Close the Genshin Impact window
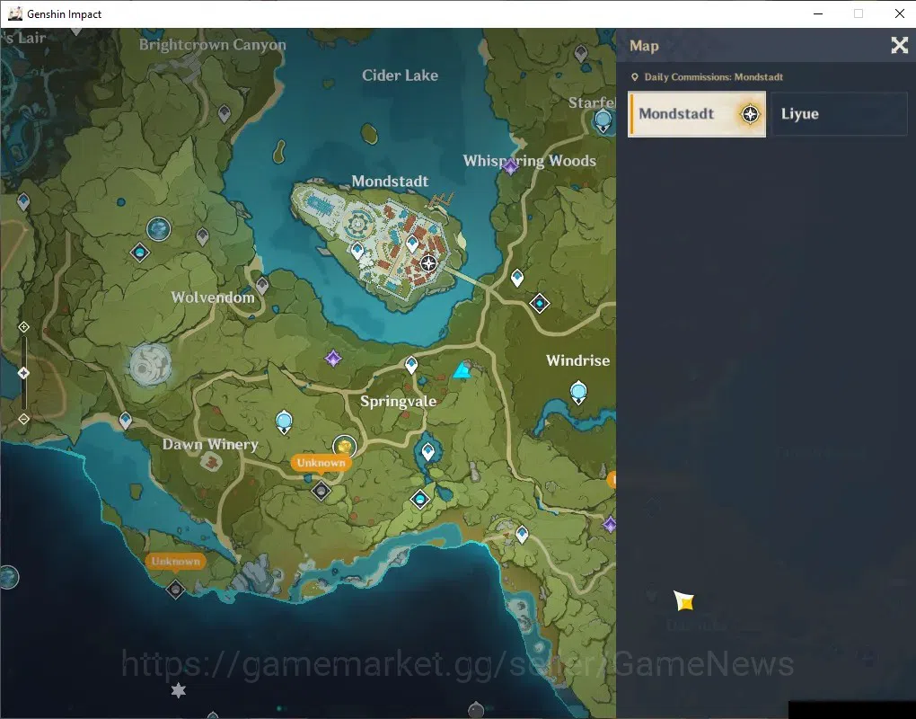Image resolution: width=916 pixels, height=719 pixels. [x=900, y=13]
